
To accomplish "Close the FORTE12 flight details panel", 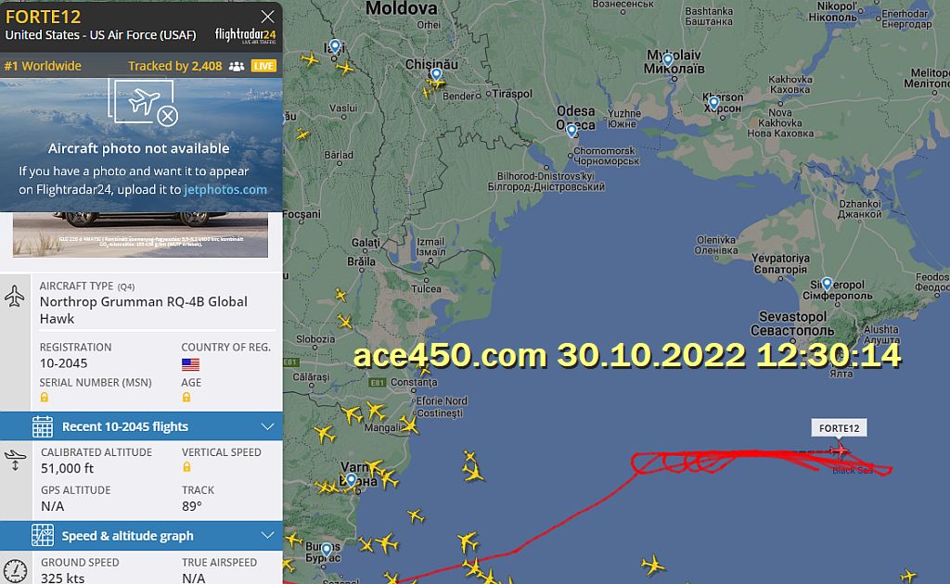I will (267, 17).
